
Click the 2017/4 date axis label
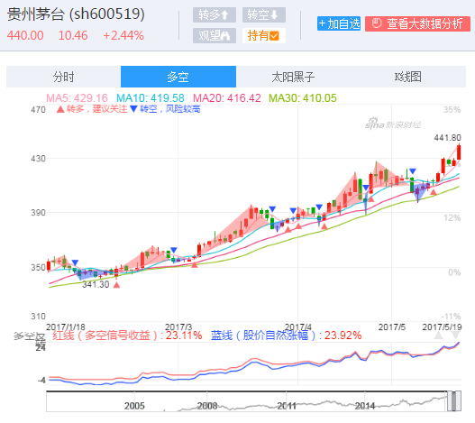[298, 327]
